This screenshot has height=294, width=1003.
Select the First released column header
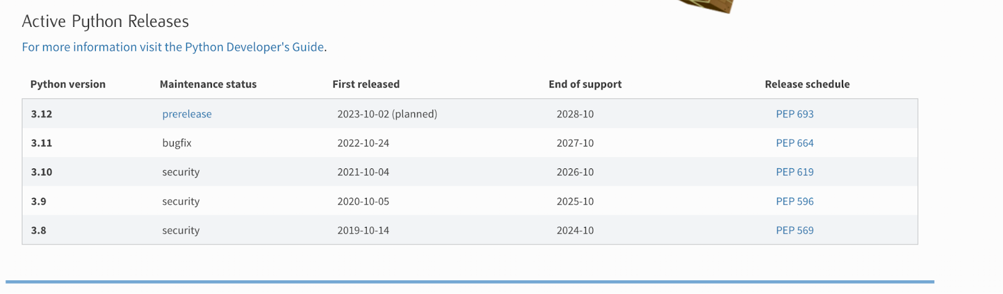coord(366,84)
